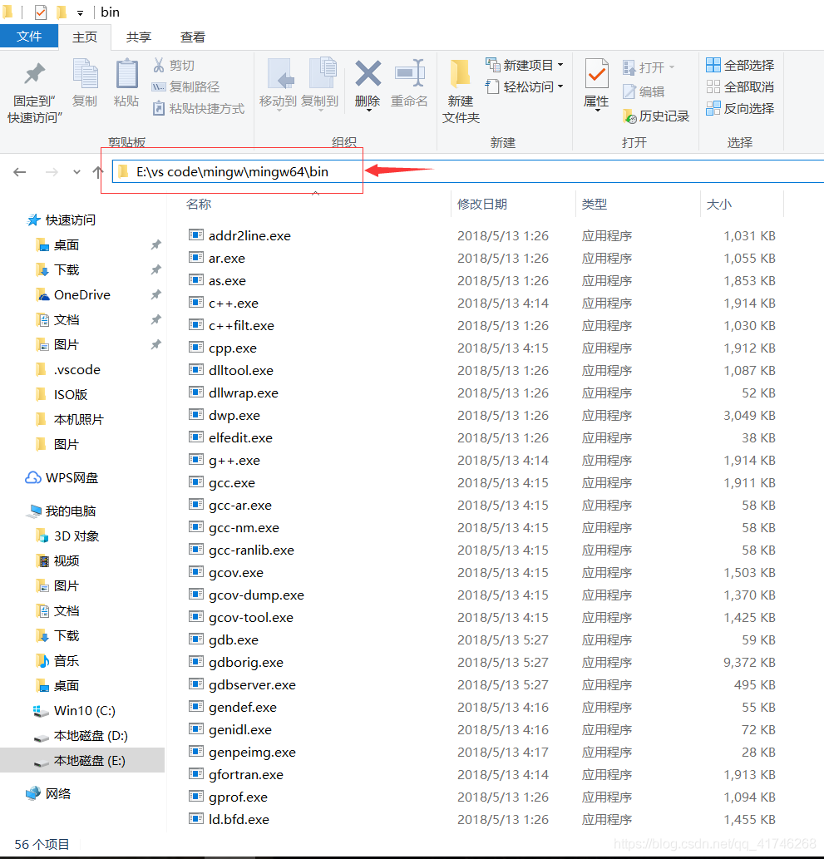Click the Copy icon in ribbon
This screenshot has width=824, height=859.
[x=85, y=73]
